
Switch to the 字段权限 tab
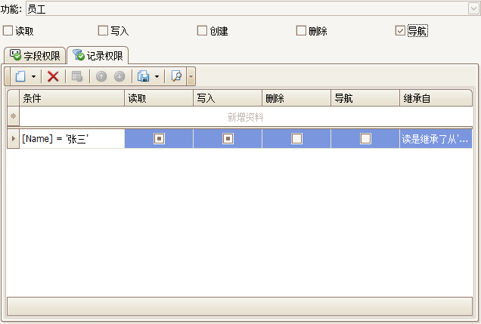tap(35, 55)
